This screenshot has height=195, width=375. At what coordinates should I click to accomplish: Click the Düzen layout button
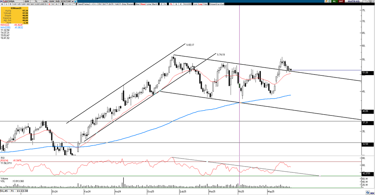(x=212, y=5)
